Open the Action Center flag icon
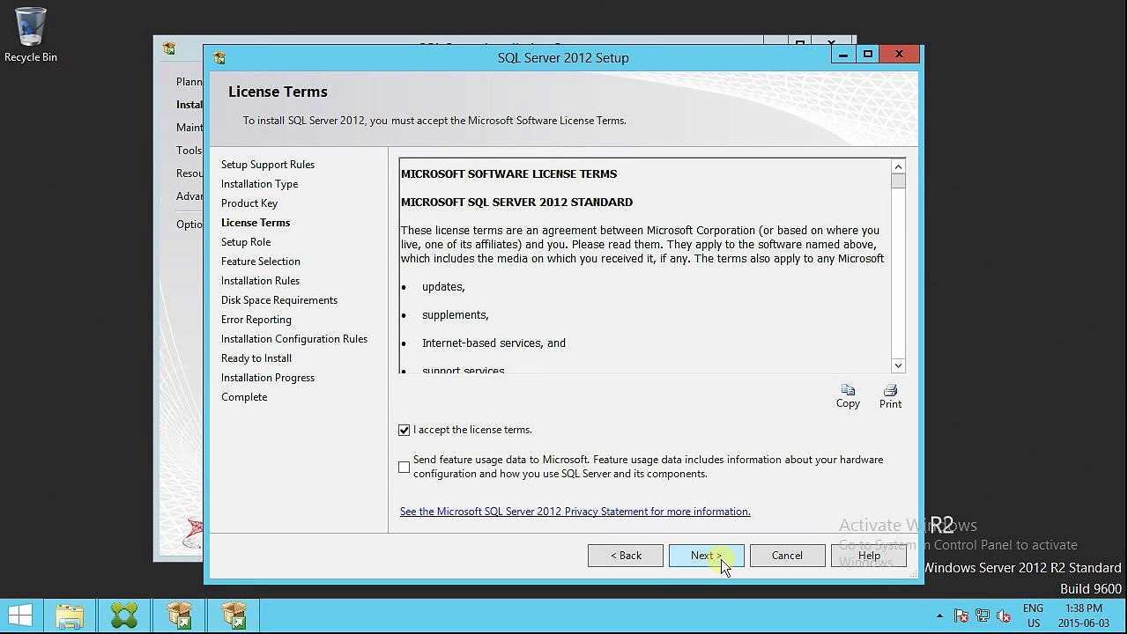Image resolution: width=1128 pixels, height=634 pixels. [x=961, y=616]
